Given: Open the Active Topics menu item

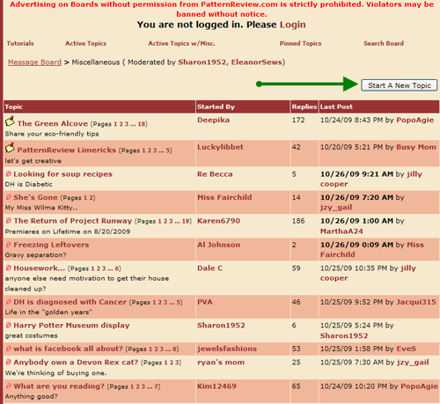Looking at the screenshot, I should click(x=85, y=43).
